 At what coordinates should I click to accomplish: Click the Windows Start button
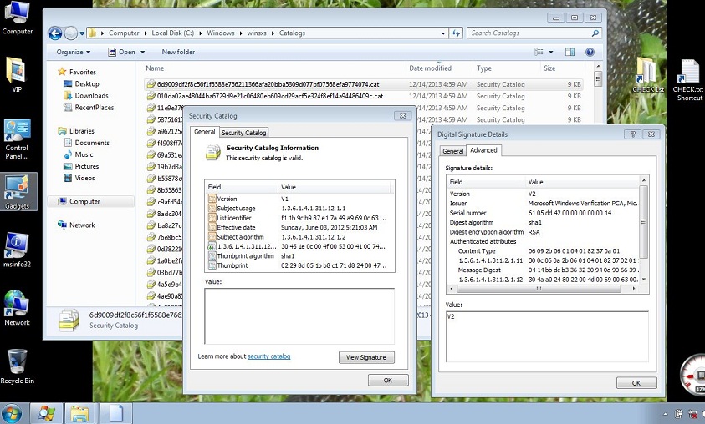coord(12,413)
